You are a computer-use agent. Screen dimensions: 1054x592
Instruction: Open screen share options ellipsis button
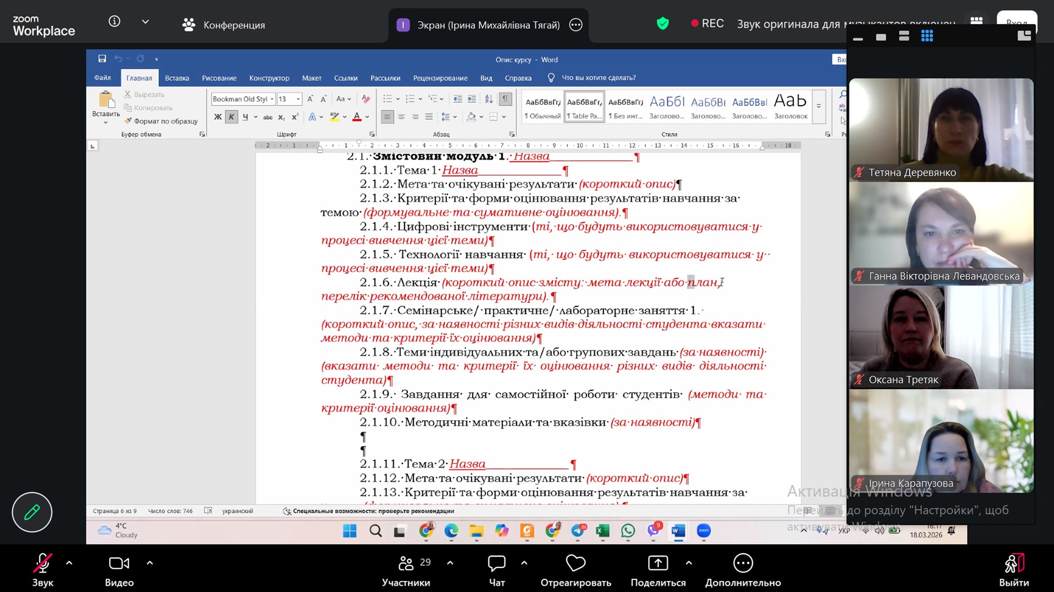tap(575, 25)
